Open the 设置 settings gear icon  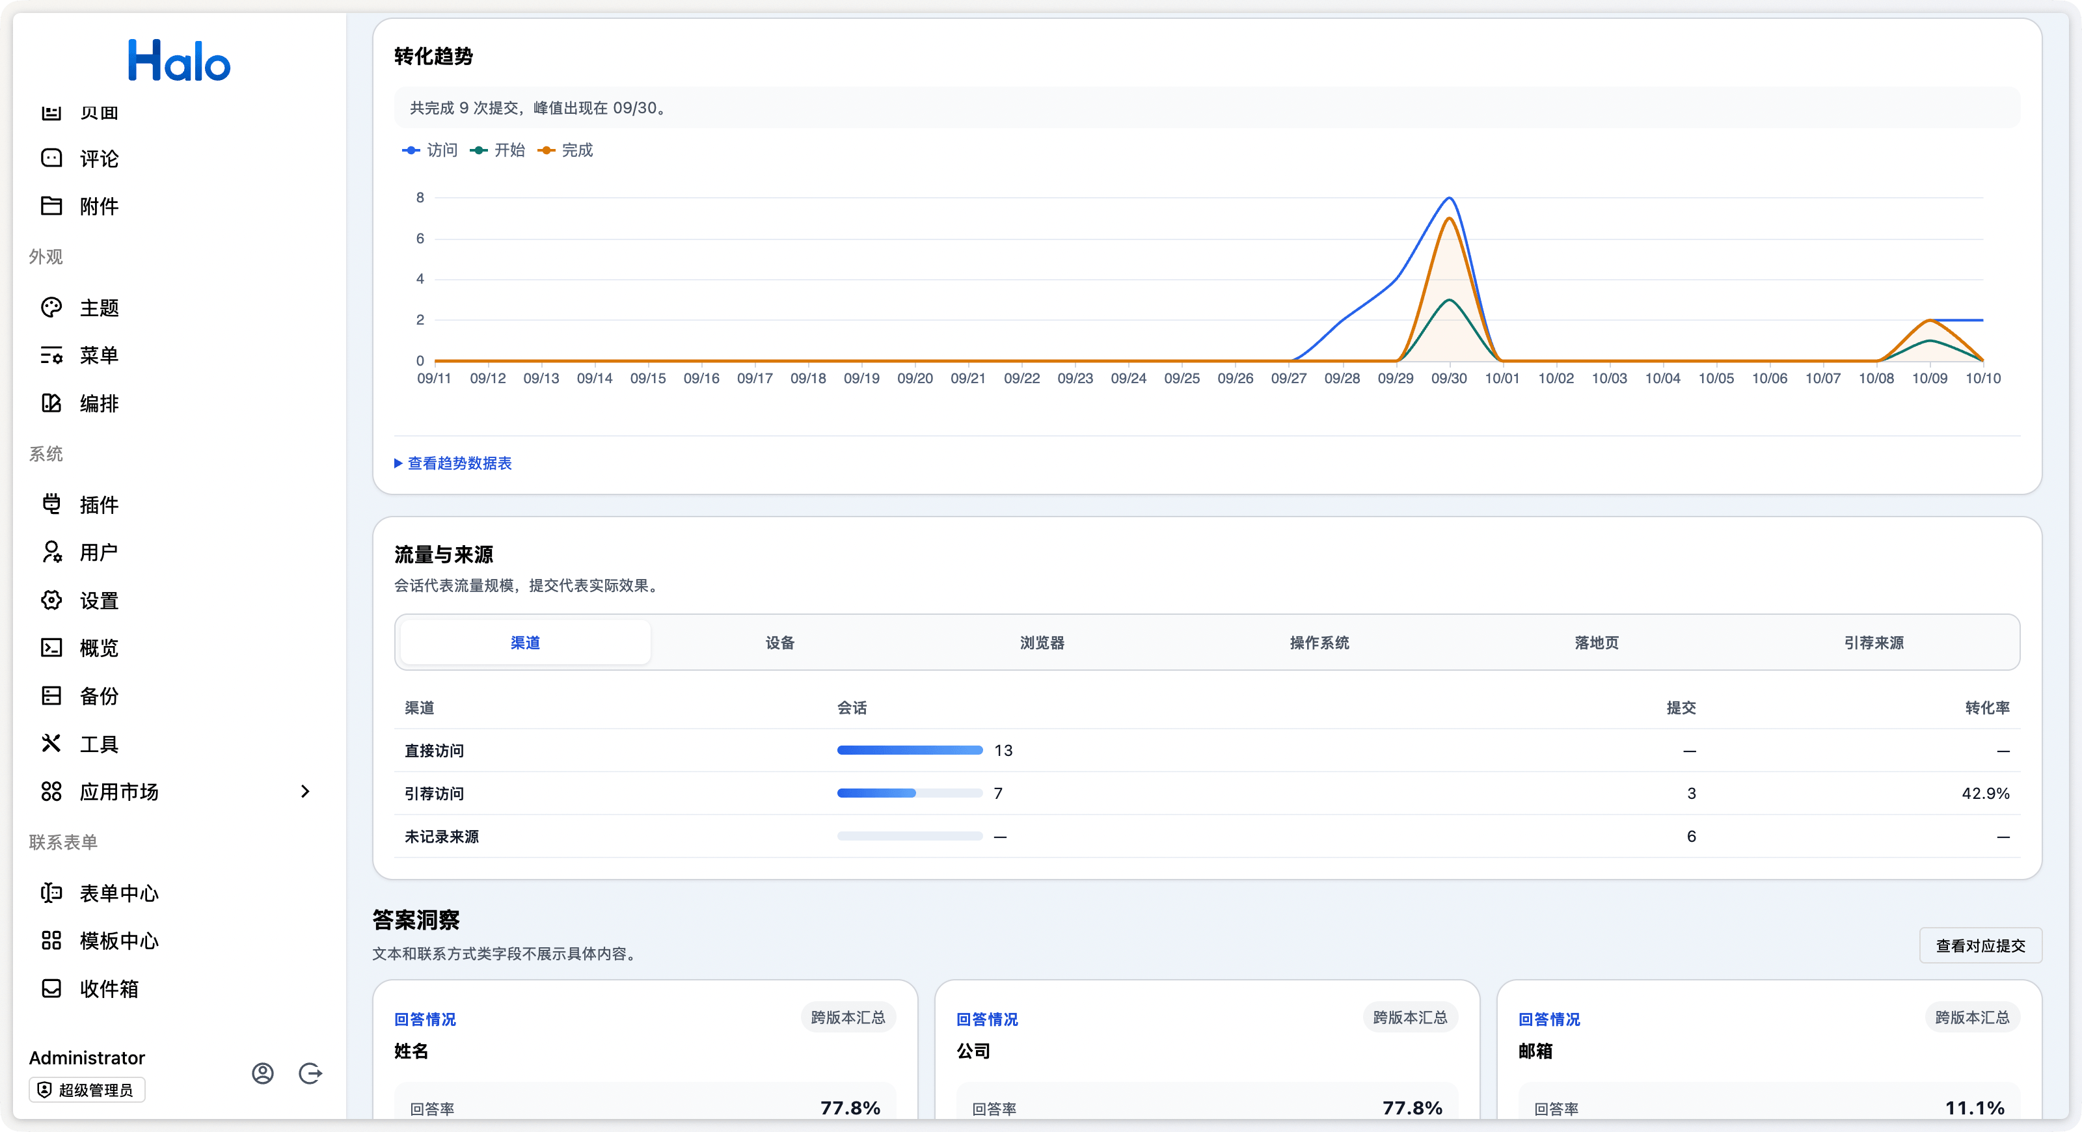coord(51,600)
